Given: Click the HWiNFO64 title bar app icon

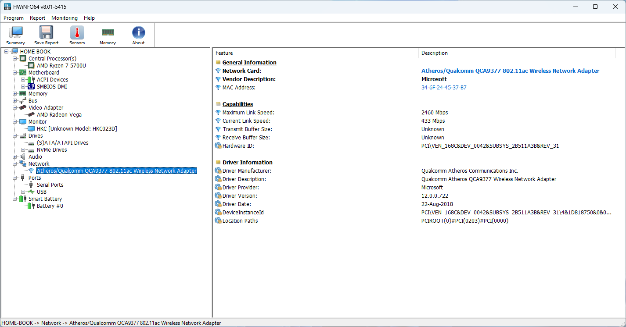Looking at the screenshot, I should point(7,7).
